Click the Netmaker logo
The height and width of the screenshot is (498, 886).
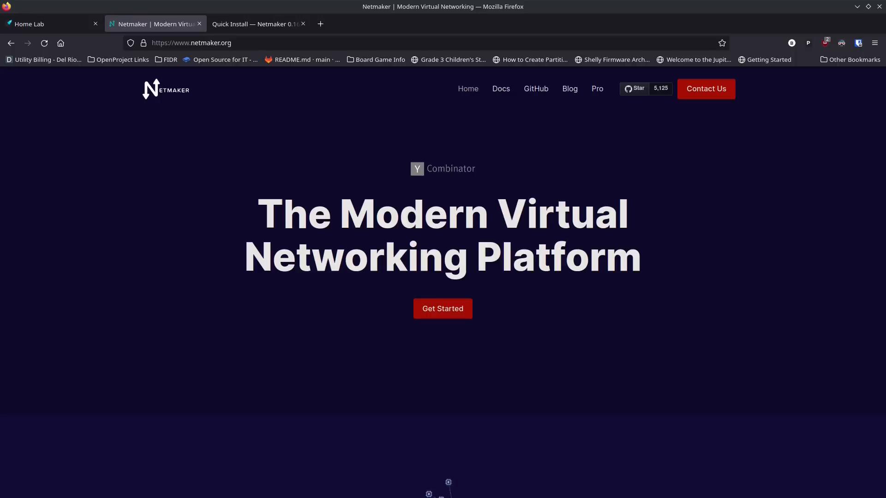(x=166, y=89)
